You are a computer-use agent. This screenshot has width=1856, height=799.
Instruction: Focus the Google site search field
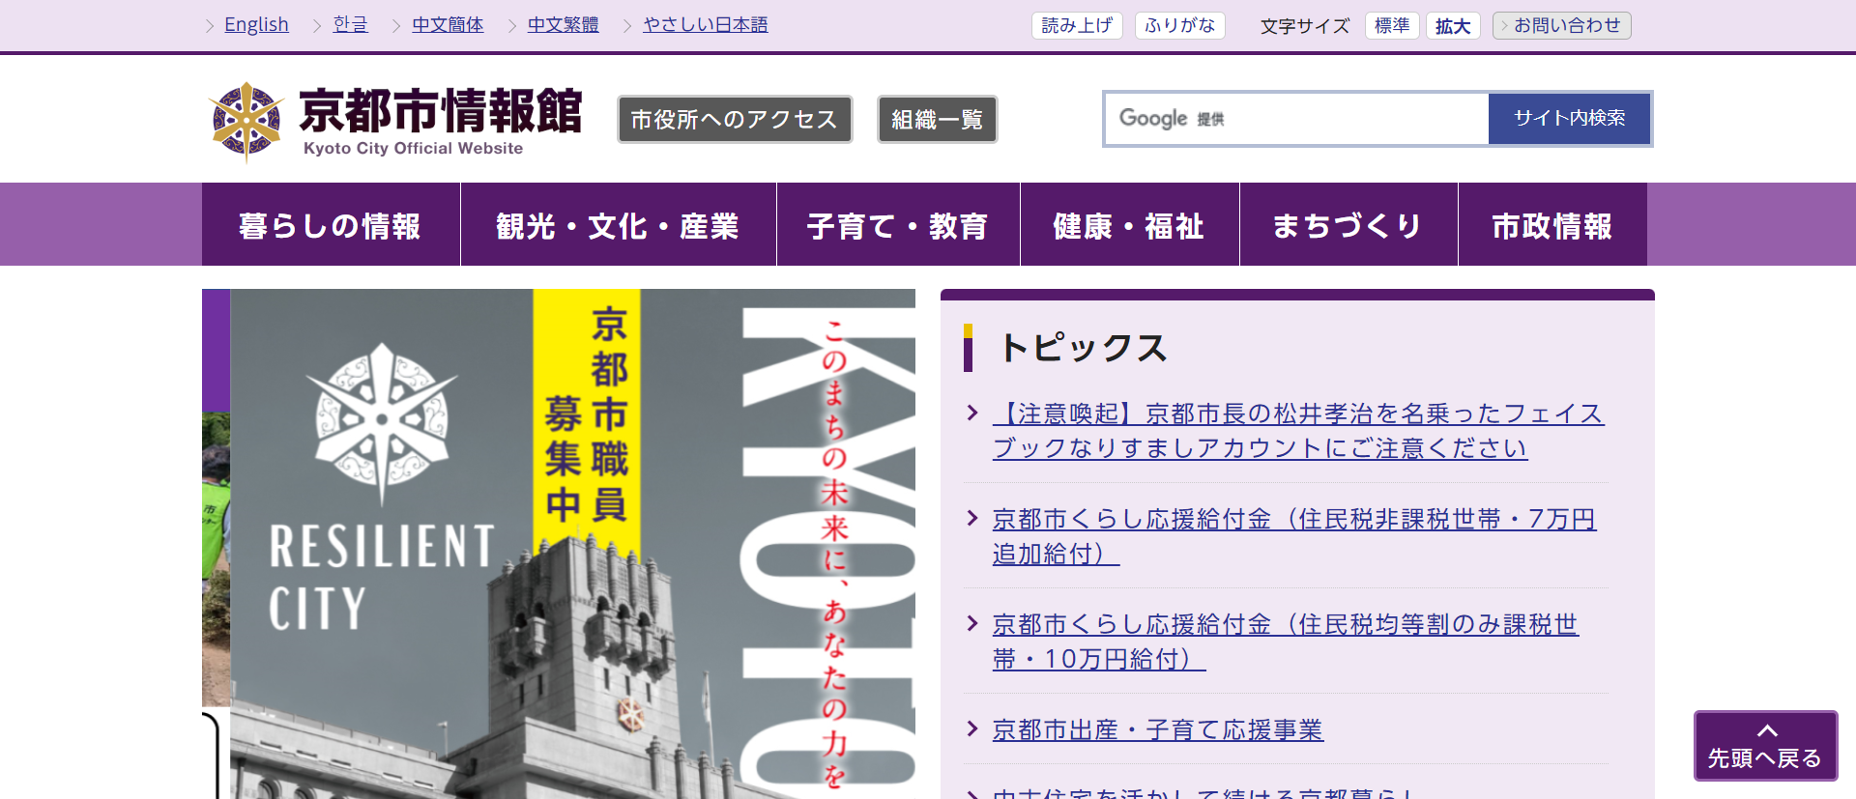click(1296, 119)
